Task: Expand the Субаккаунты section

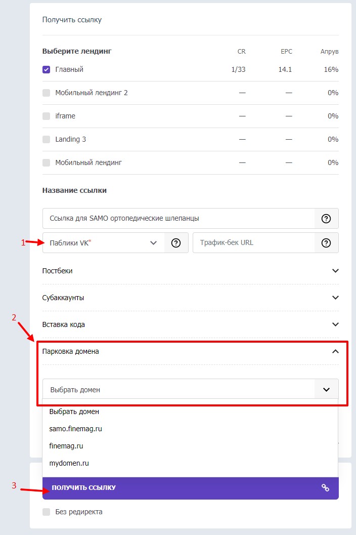Action: click(x=190, y=298)
